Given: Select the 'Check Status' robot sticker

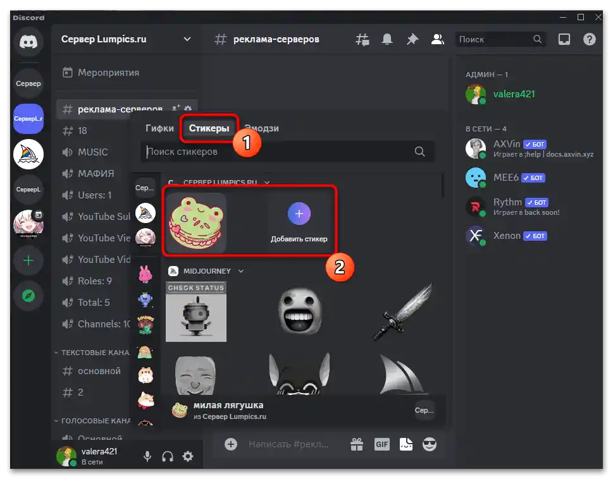Looking at the screenshot, I should click(x=196, y=312).
